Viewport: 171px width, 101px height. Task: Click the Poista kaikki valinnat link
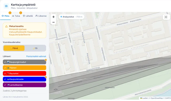36,56
